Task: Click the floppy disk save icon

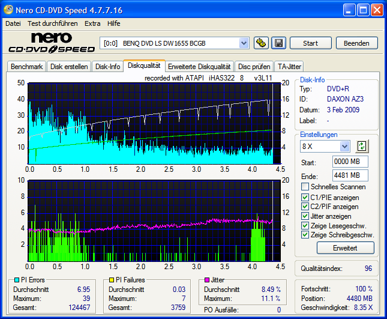Action: coord(278,43)
